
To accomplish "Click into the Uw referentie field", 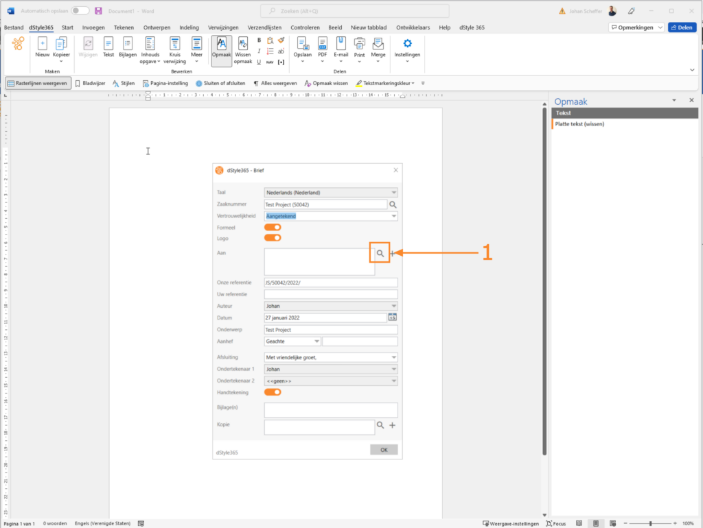I will (331, 294).
